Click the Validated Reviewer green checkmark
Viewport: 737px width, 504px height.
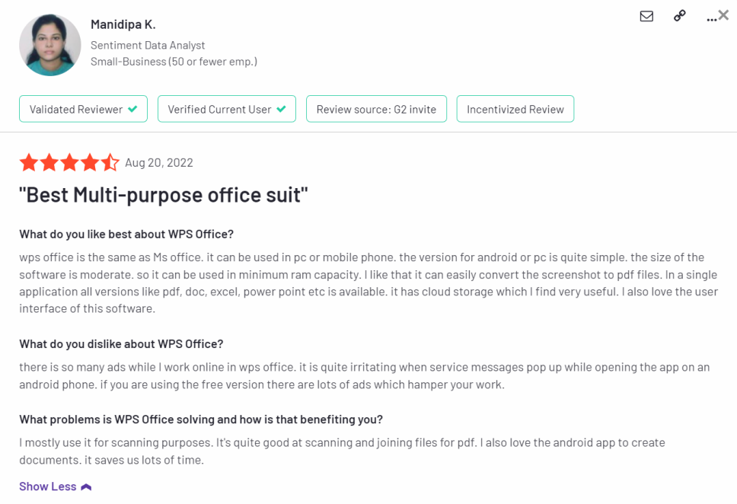click(133, 109)
